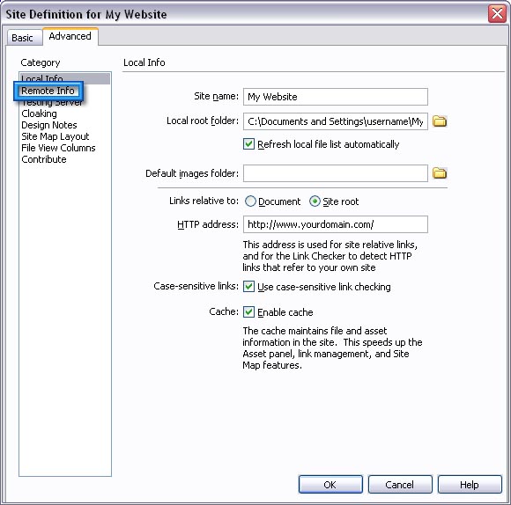Select Local Info category

[x=65, y=78]
